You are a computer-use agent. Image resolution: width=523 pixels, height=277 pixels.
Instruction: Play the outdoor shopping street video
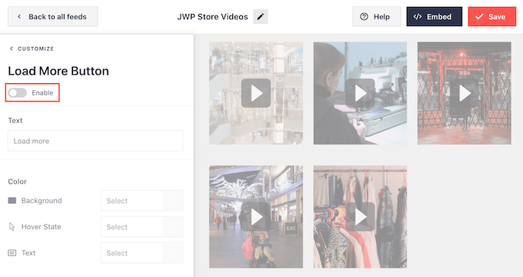click(256, 217)
